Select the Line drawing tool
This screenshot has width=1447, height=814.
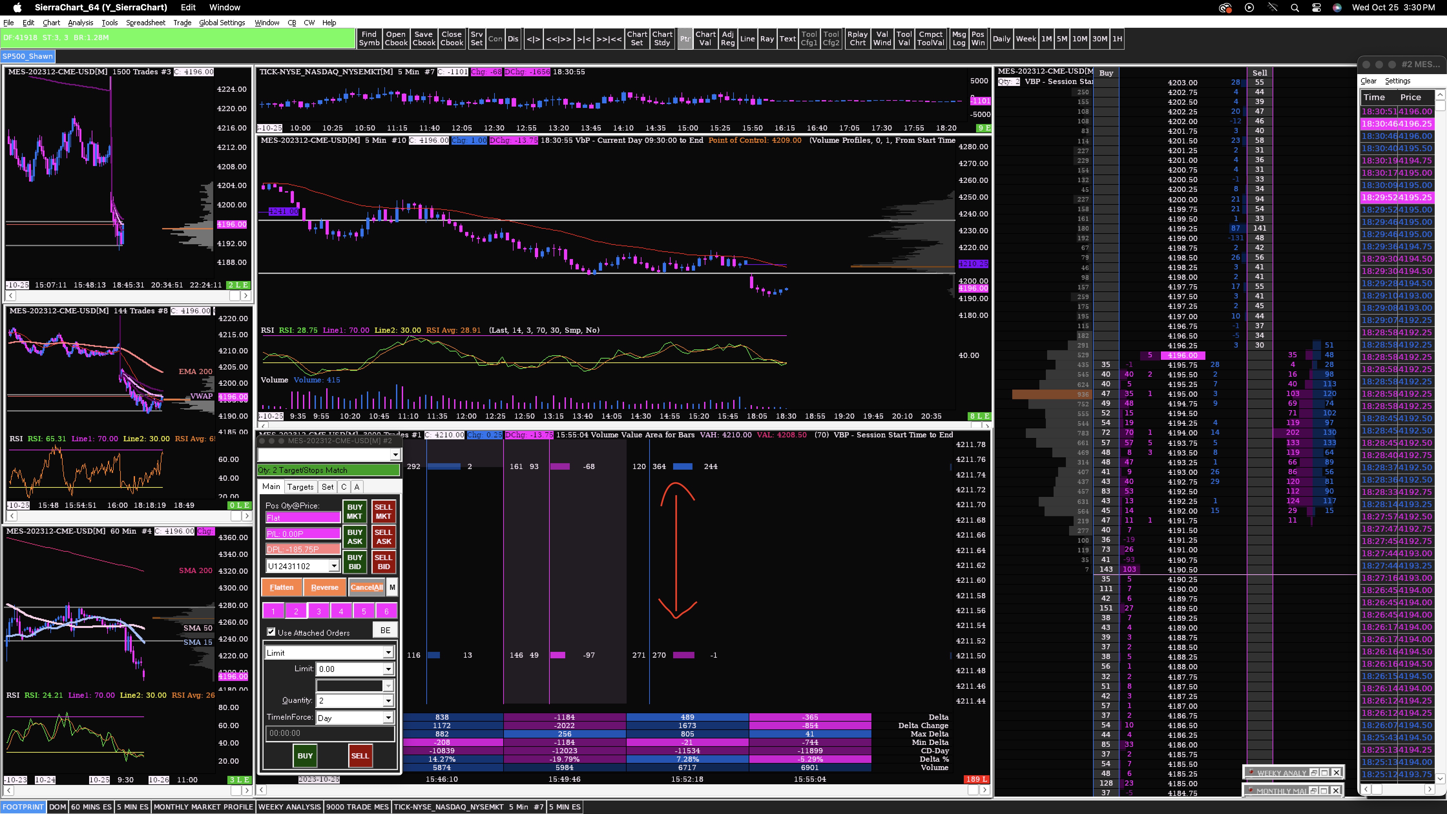(747, 38)
